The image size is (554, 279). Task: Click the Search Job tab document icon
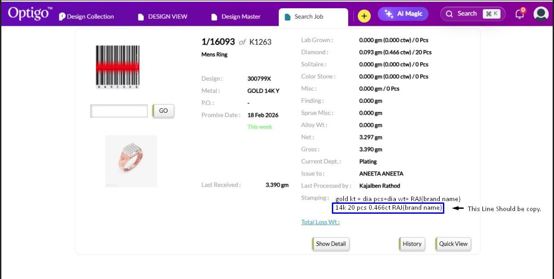coord(287,17)
